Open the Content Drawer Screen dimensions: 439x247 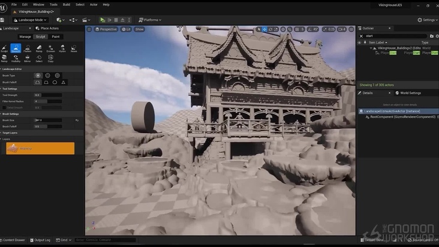pos(13,240)
